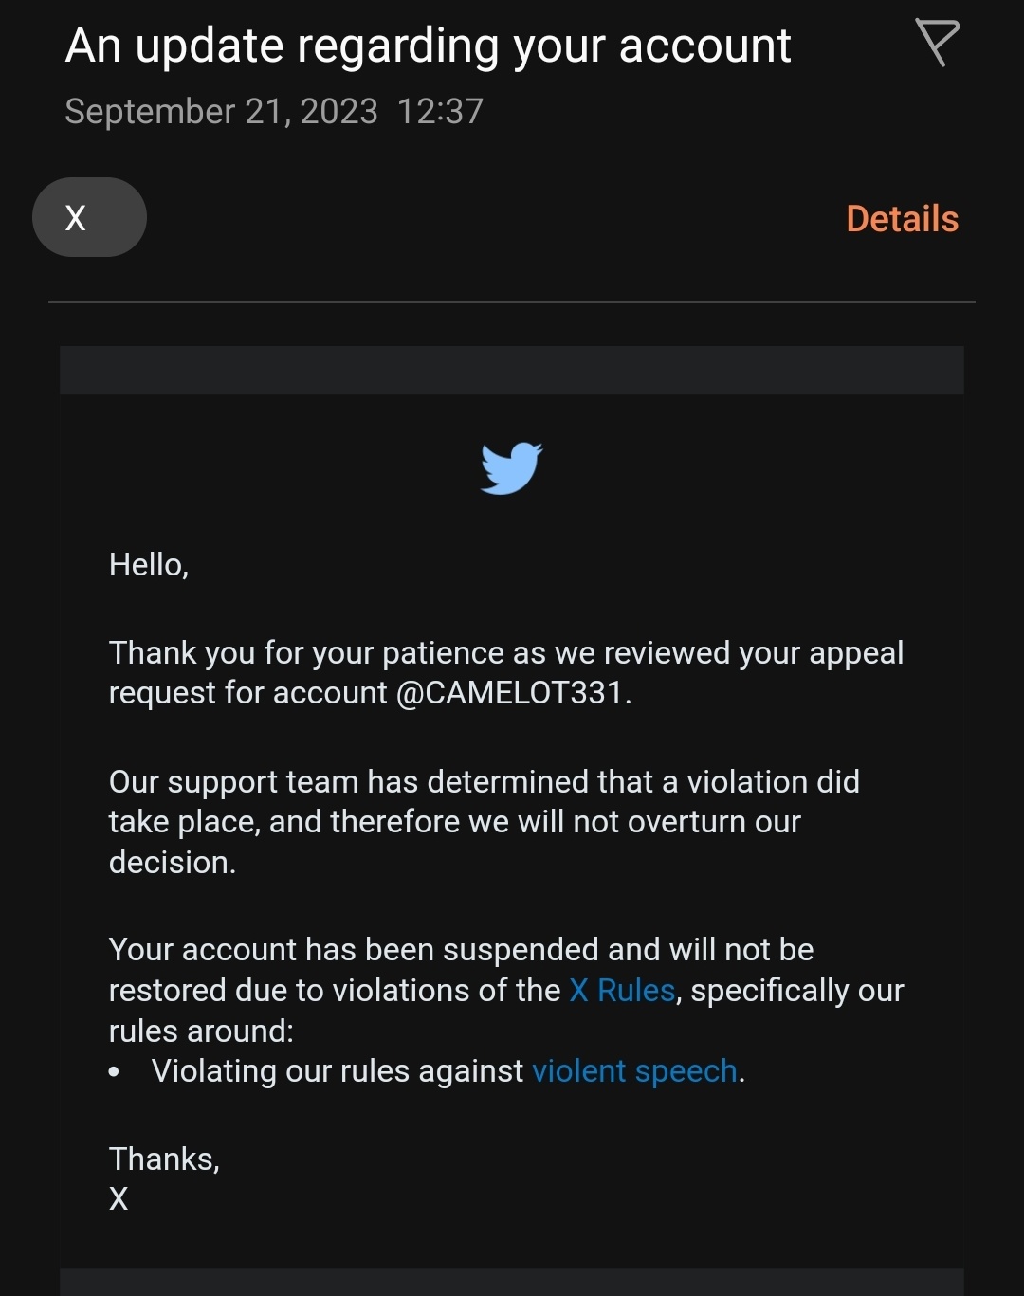The height and width of the screenshot is (1296, 1024).
Task: Open the X sender chip
Action: 89,217
